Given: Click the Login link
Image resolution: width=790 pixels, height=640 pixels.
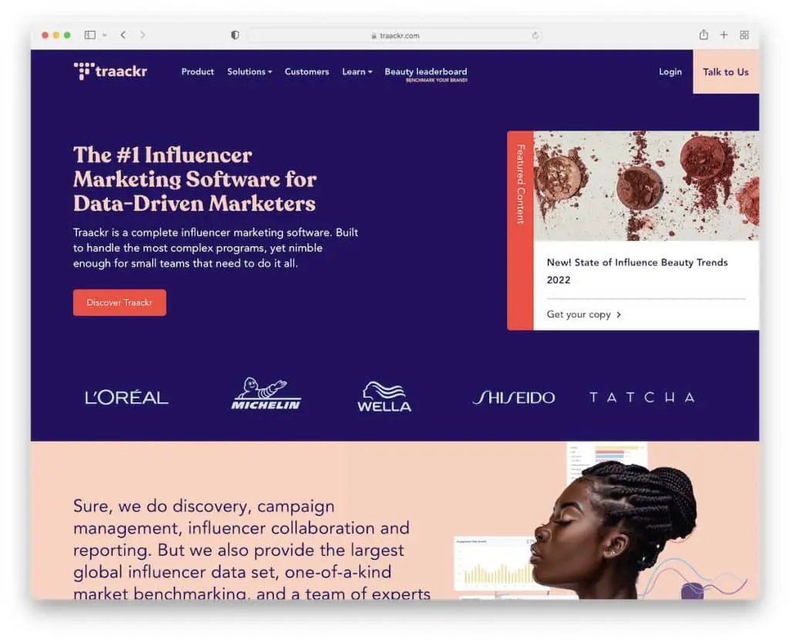Looking at the screenshot, I should click(670, 72).
